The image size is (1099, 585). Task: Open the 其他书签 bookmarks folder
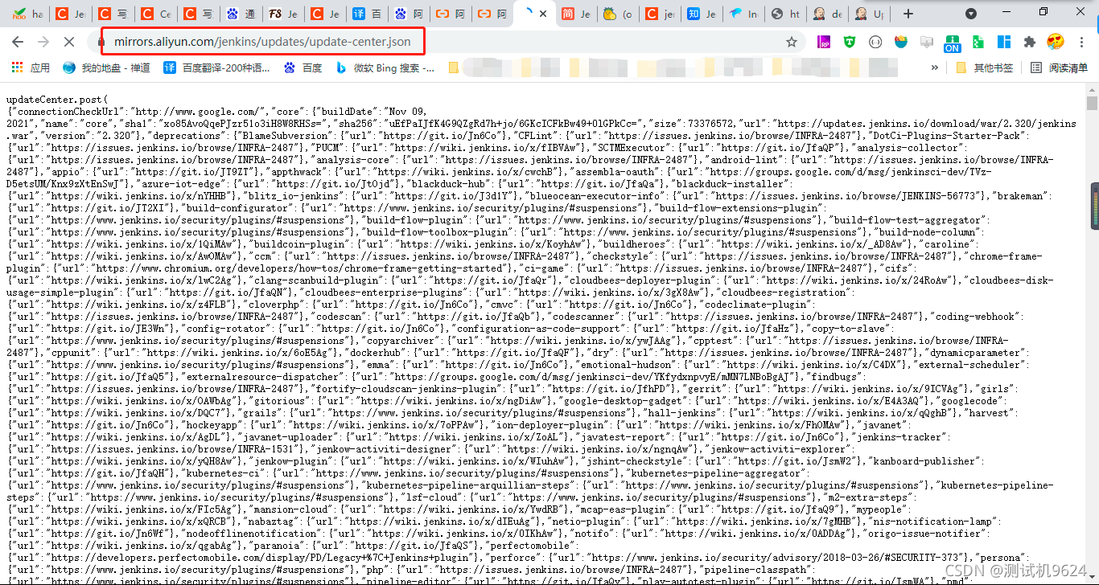point(984,68)
